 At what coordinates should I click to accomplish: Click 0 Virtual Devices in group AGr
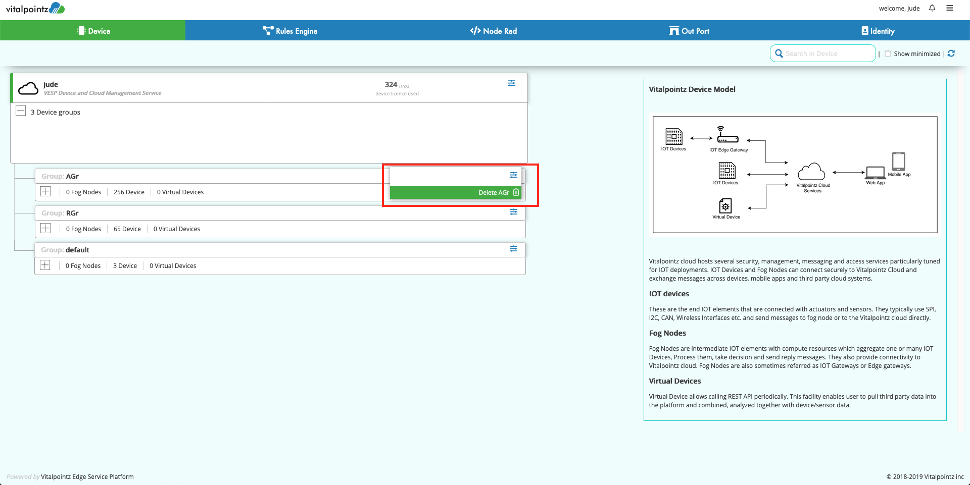pos(180,192)
